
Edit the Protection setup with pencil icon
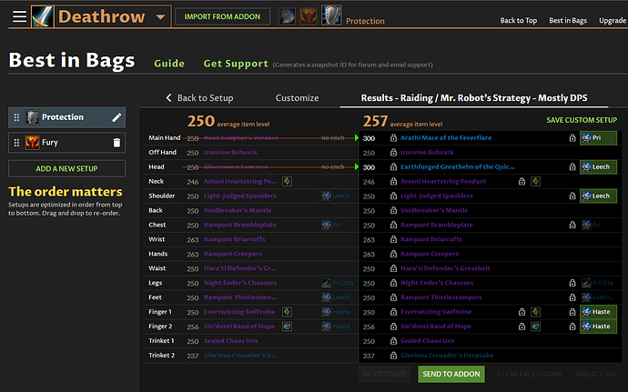(116, 117)
